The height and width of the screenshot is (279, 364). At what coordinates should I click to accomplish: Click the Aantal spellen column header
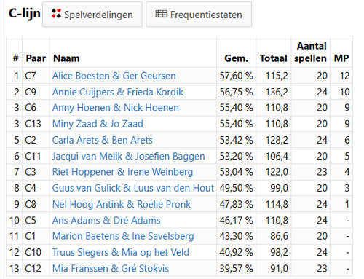[310, 52]
